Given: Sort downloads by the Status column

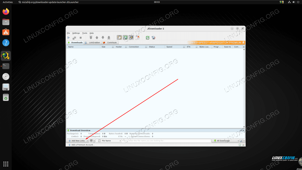Looking at the screenshot, I should pos(156,47).
